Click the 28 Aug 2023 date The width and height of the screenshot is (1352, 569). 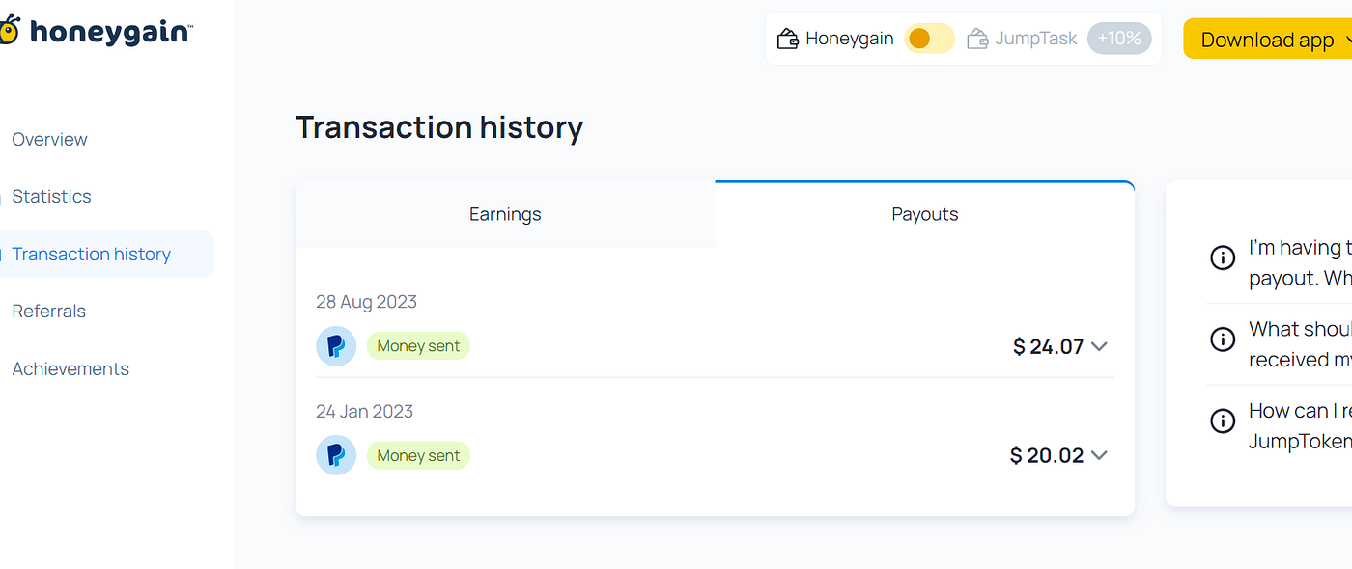[366, 302]
